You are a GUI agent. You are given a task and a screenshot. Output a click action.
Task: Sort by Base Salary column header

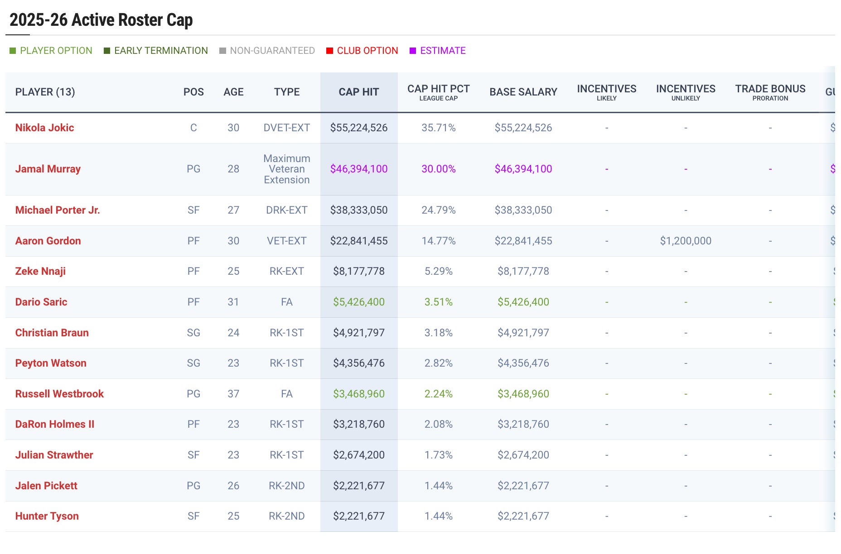(523, 92)
